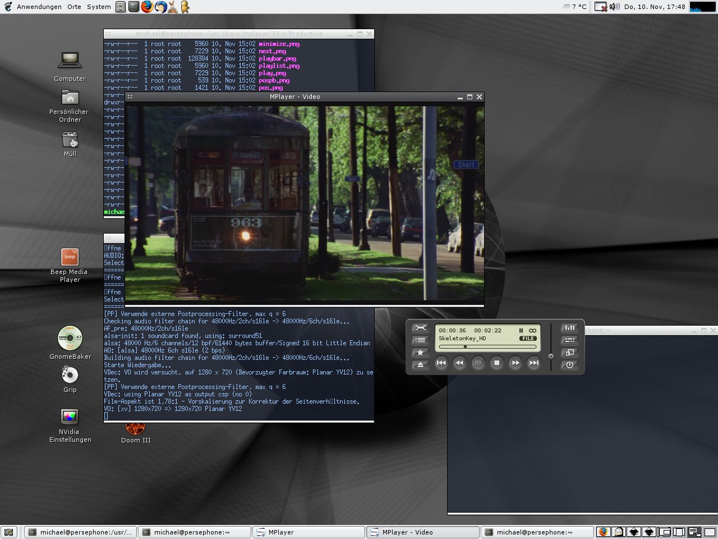Viewport: 718px width, 539px height.
Task: Toggle mute via the panel speaker icon
Action: point(614,7)
